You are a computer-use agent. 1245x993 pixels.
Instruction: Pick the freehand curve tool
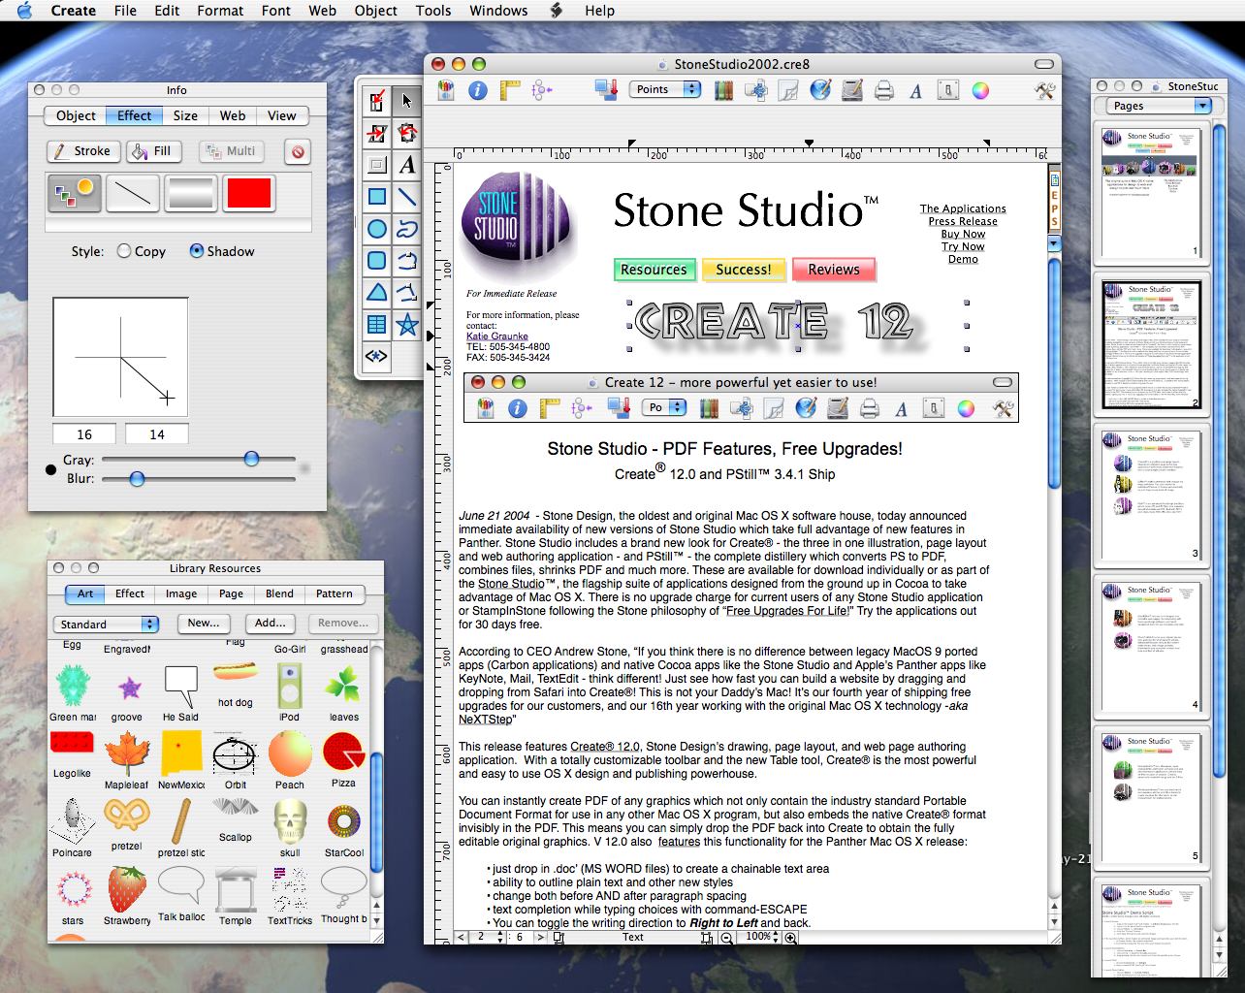click(x=407, y=229)
